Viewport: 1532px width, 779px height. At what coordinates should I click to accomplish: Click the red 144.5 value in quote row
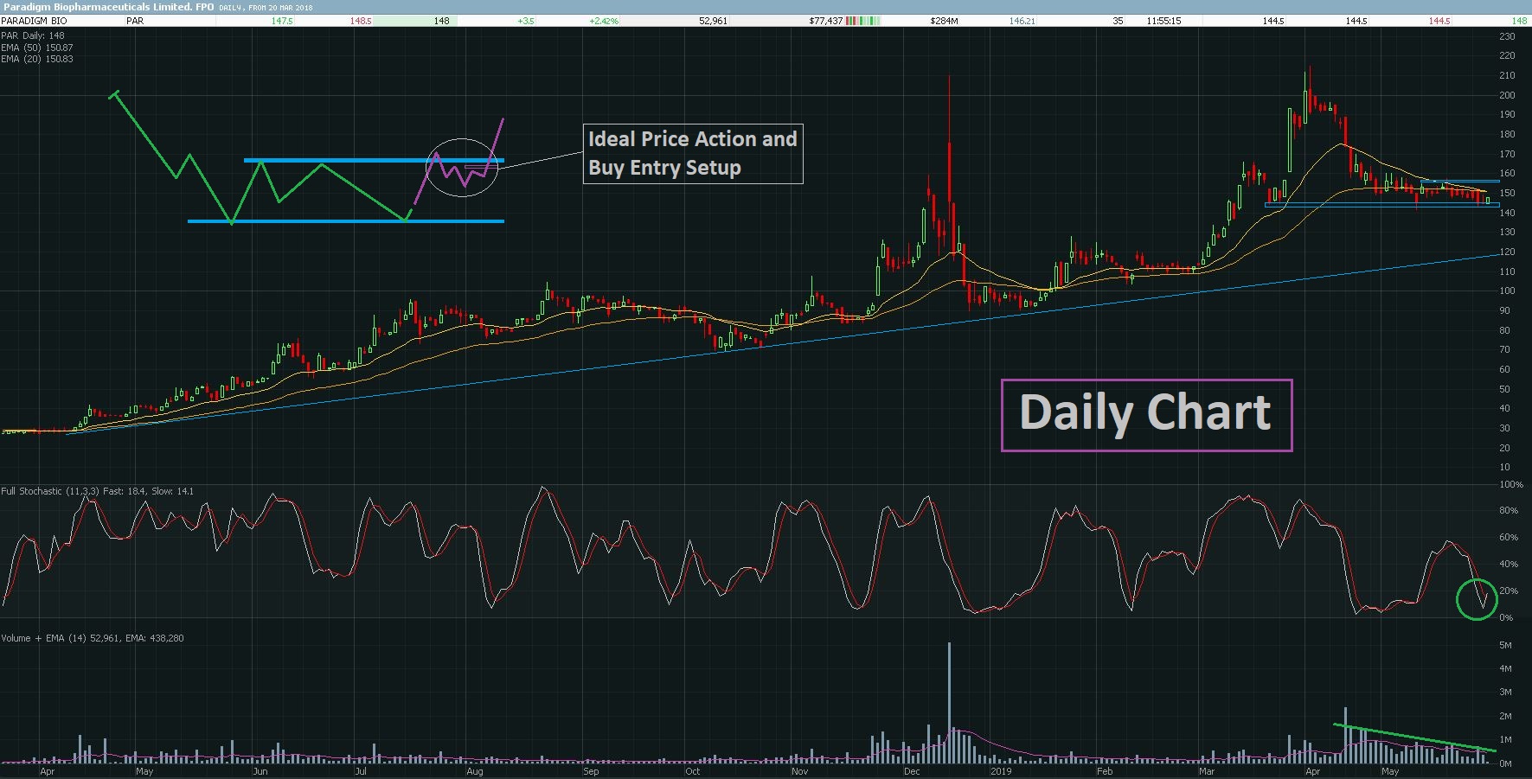(x=1439, y=21)
